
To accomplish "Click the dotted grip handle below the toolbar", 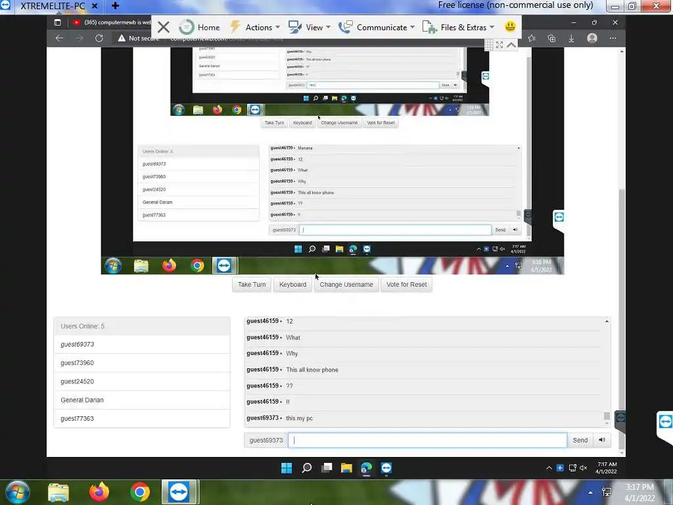I will point(489,45).
